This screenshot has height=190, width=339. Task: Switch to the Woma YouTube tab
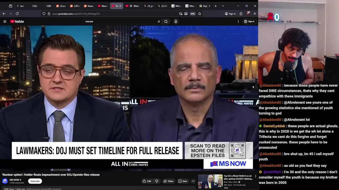(x=102, y=6)
